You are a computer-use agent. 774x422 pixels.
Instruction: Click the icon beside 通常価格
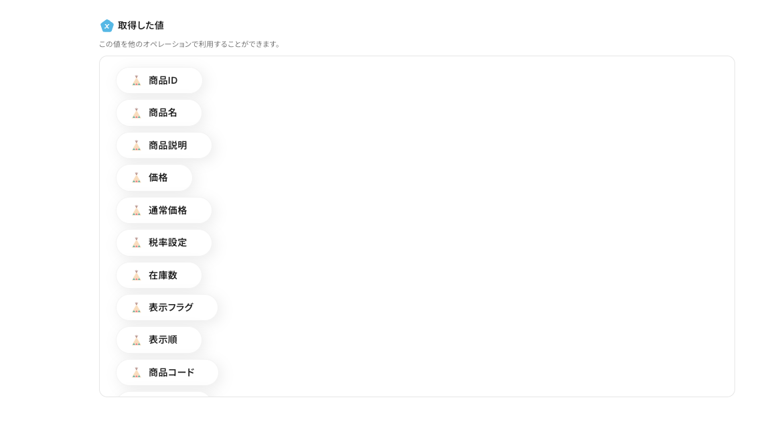(137, 210)
